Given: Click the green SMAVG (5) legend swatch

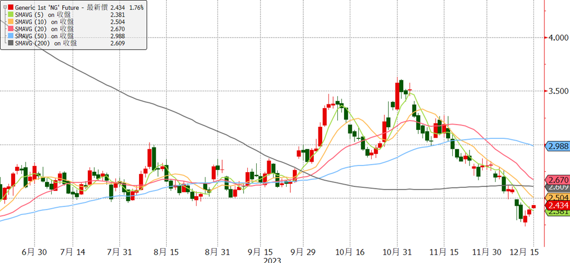Looking at the screenshot, I should tap(10, 14).
